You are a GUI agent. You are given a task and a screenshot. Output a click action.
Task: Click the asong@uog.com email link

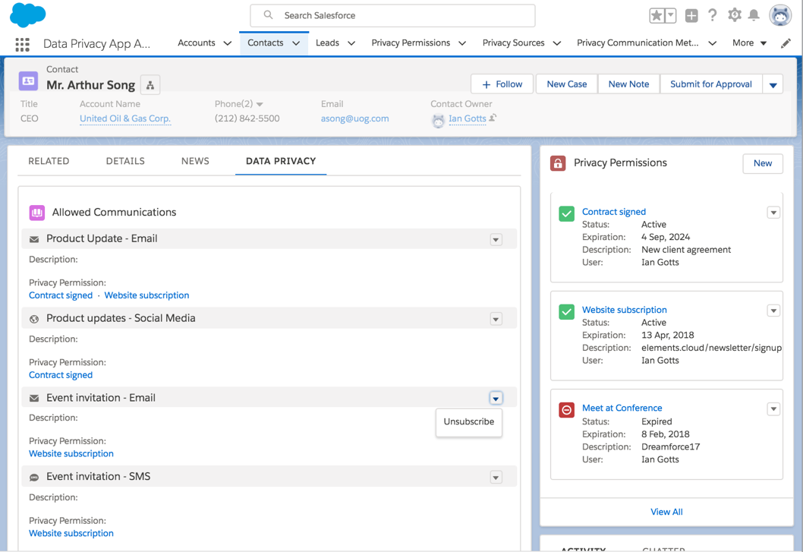coord(355,118)
